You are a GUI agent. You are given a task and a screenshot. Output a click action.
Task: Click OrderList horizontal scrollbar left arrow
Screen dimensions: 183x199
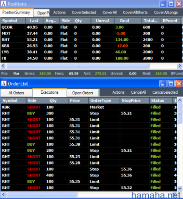3,195
